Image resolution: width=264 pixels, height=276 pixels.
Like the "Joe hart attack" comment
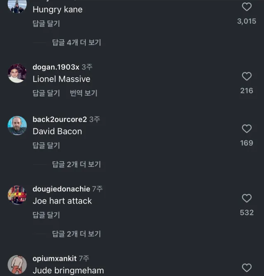tap(247, 198)
